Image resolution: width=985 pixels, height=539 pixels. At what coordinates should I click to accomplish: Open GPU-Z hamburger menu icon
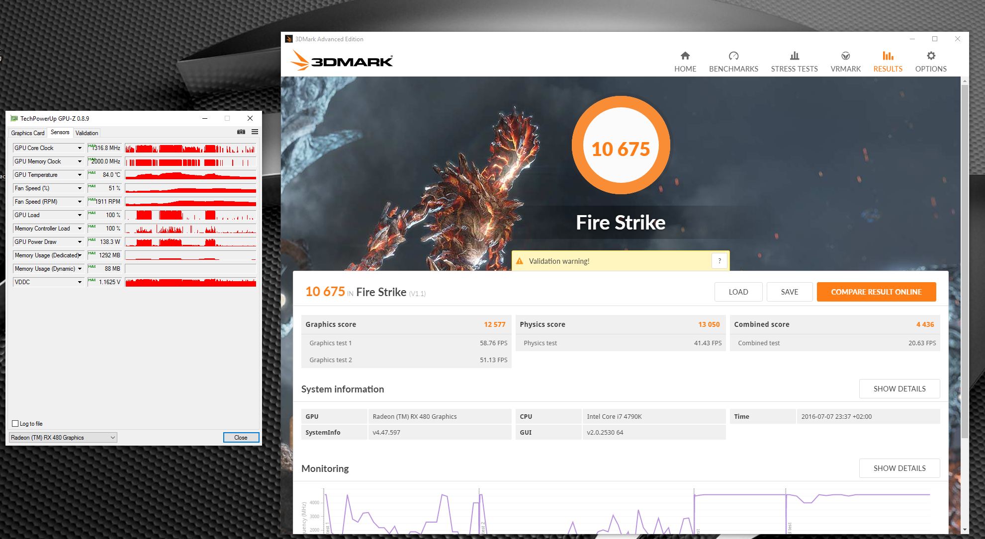coord(255,132)
